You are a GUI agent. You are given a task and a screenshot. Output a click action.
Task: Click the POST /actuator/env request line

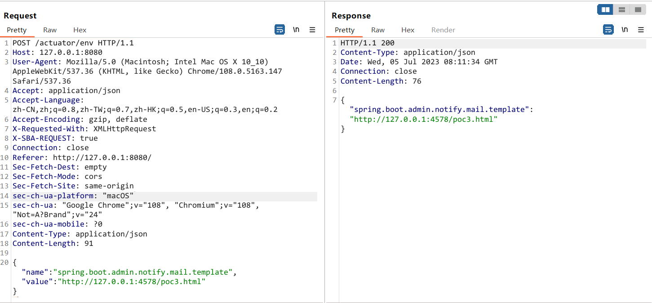tap(73, 43)
